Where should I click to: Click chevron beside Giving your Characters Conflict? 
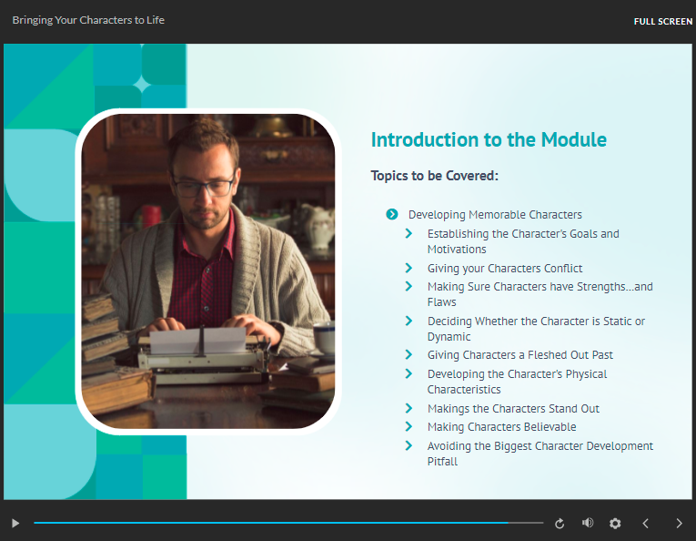[409, 269]
